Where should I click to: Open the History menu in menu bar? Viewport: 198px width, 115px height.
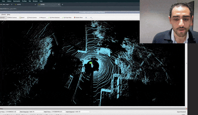[x=9, y=1]
